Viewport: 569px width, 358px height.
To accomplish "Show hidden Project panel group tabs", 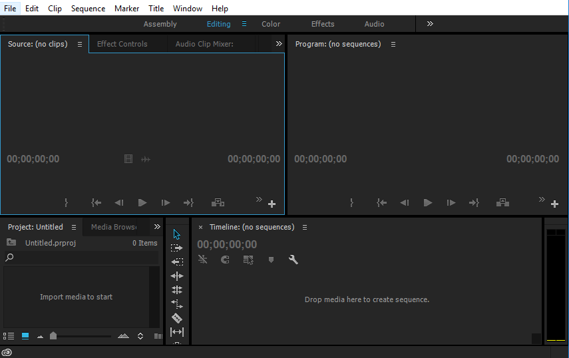I will tap(157, 227).
